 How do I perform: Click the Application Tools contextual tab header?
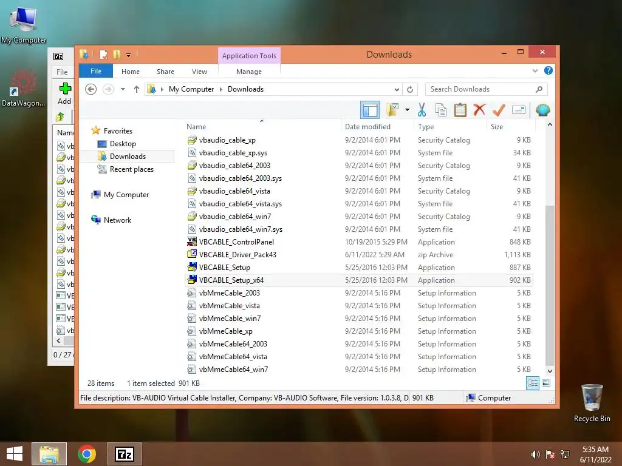[x=249, y=55]
